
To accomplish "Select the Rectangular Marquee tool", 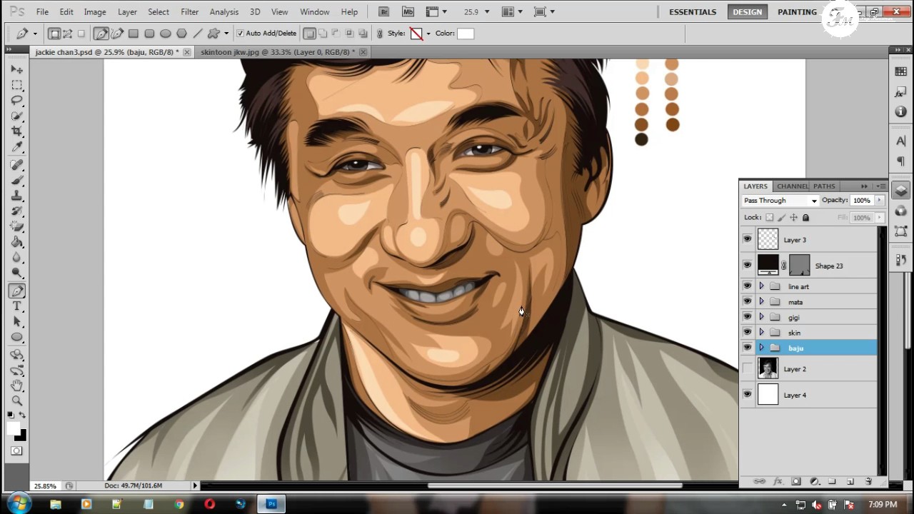I will (x=17, y=85).
